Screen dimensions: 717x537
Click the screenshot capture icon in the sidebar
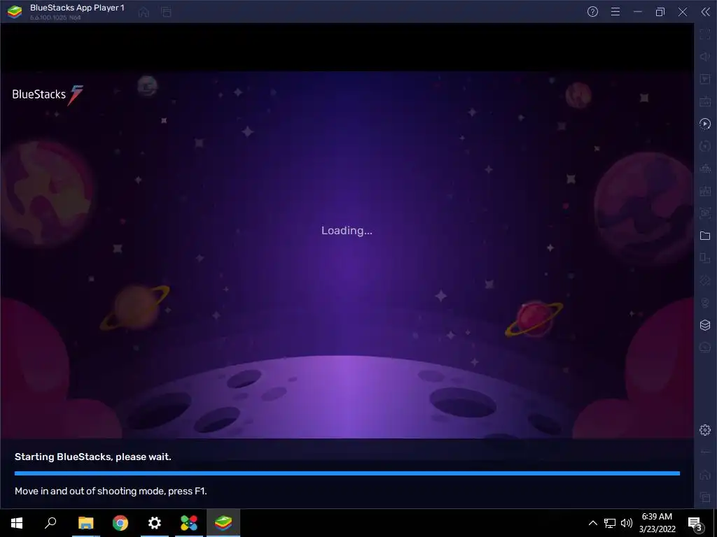click(x=705, y=213)
